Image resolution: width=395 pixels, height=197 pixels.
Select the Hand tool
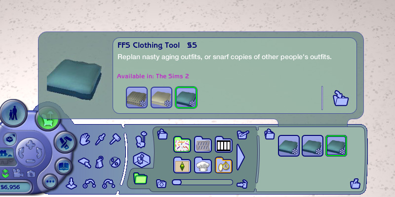[x=86, y=139]
